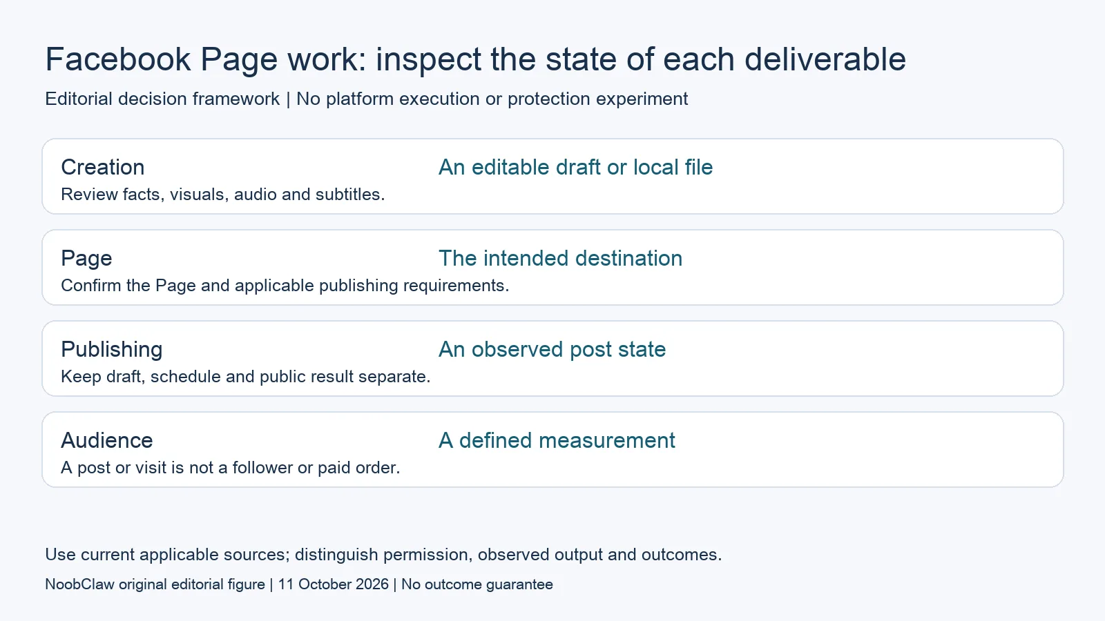
Task: Click the subtitle 'Editorial decision framework | No platform execution or protection experiment'
Action: click(x=366, y=99)
